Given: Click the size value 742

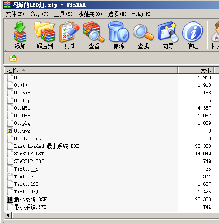Looking at the screenshot, I should tap(207, 207).
